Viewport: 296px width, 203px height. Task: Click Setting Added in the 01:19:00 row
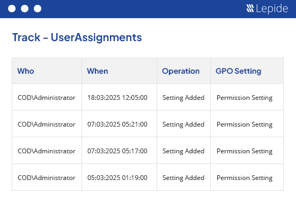coord(183,178)
